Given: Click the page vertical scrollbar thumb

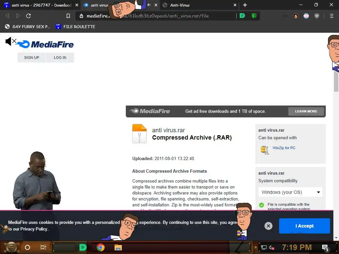Looking at the screenshot, I should [x=336, y=80].
